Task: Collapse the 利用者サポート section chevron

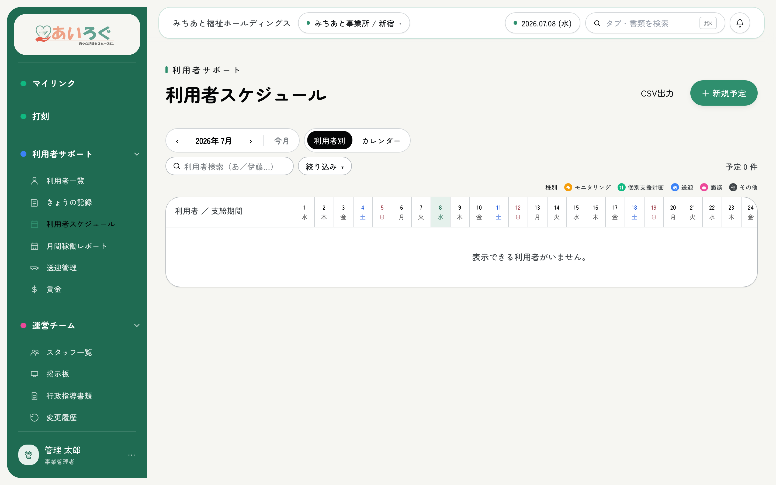Action: pos(137,154)
